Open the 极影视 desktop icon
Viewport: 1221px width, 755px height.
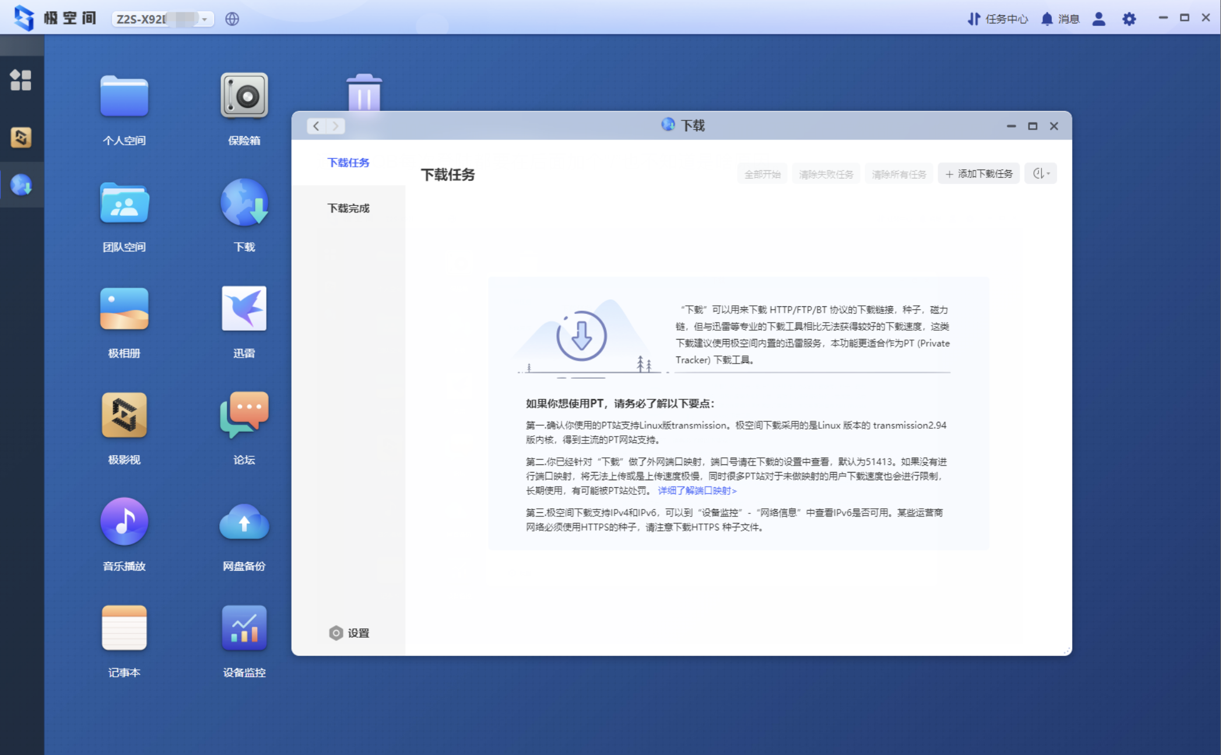pos(124,415)
